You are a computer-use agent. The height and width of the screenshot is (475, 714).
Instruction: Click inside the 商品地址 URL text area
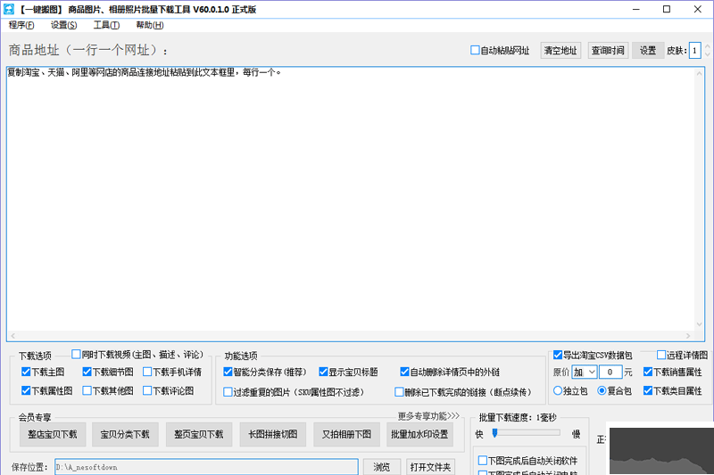[x=351, y=200]
